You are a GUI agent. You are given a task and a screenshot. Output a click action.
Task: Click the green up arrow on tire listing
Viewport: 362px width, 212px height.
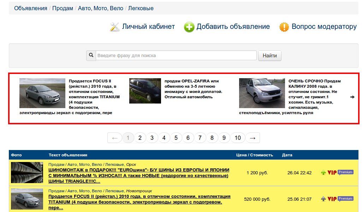[323, 173]
